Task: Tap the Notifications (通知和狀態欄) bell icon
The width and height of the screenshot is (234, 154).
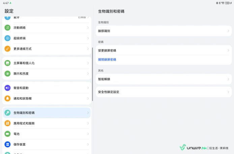Action: click(7, 98)
